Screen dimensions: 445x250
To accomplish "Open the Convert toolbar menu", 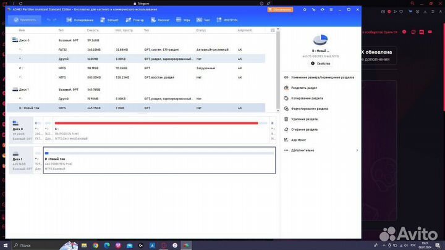I will pyautogui.click(x=109, y=20).
